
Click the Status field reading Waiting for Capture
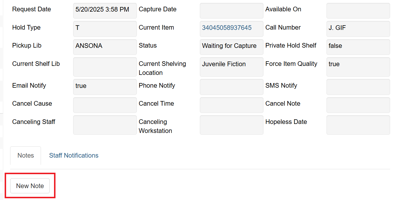click(231, 47)
